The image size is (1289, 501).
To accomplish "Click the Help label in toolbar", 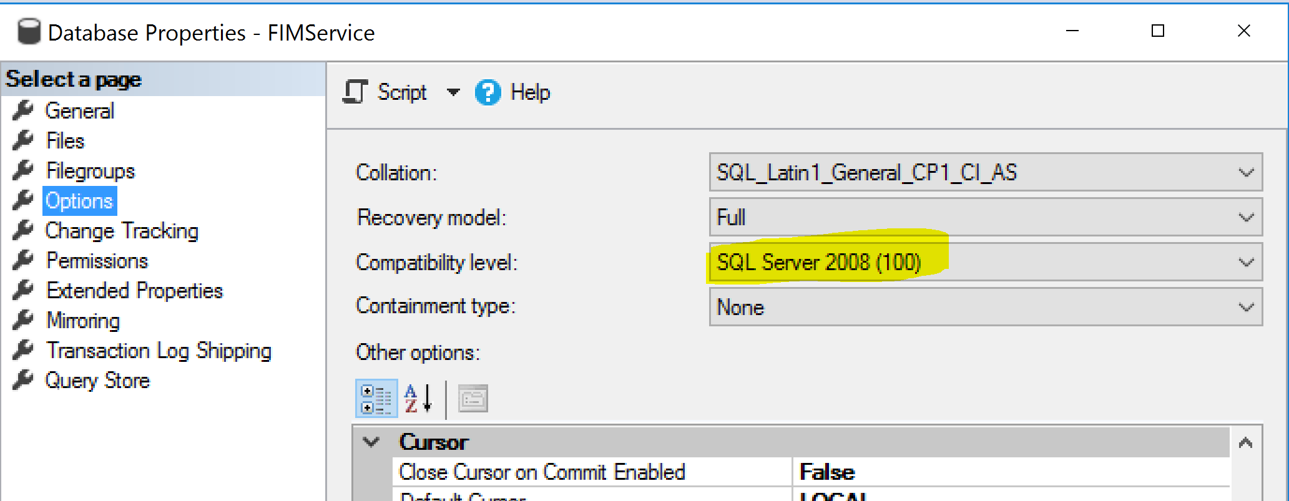I will [x=530, y=92].
